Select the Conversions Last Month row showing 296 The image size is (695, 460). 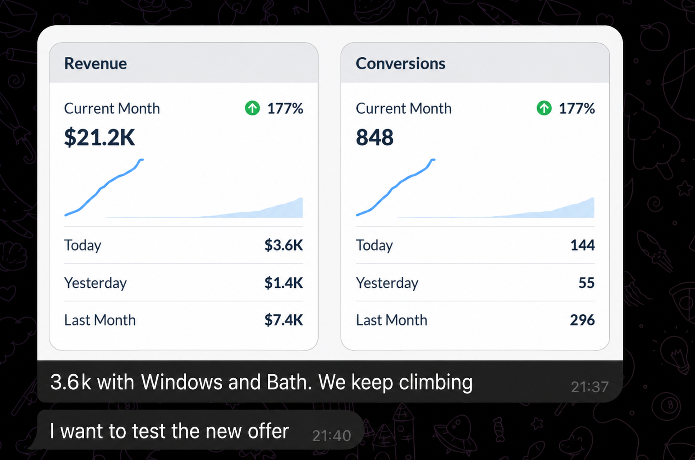[x=475, y=320]
